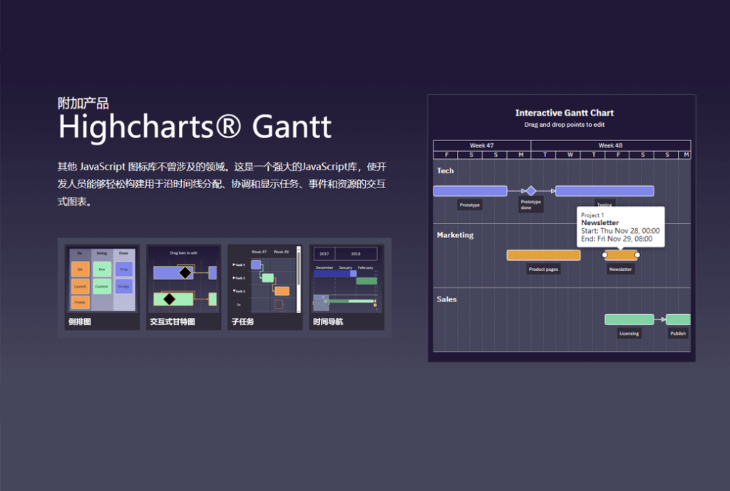This screenshot has height=491, width=730.
Task: Click the Prototype data label
Action: pyautogui.click(x=470, y=205)
